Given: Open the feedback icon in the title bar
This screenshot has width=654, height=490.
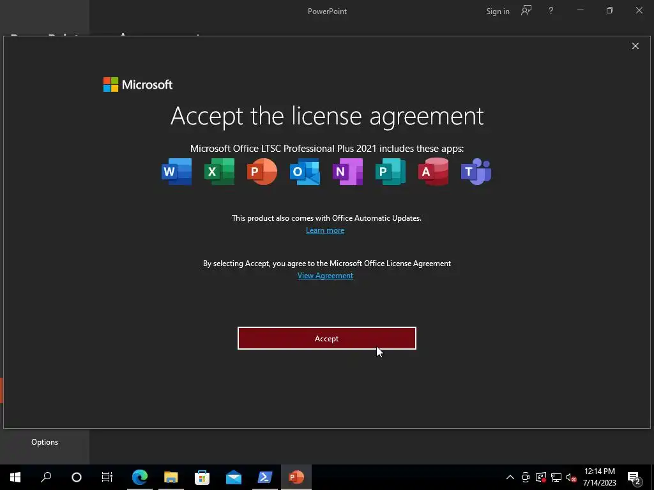Looking at the screenshot, I should [526, 11].
